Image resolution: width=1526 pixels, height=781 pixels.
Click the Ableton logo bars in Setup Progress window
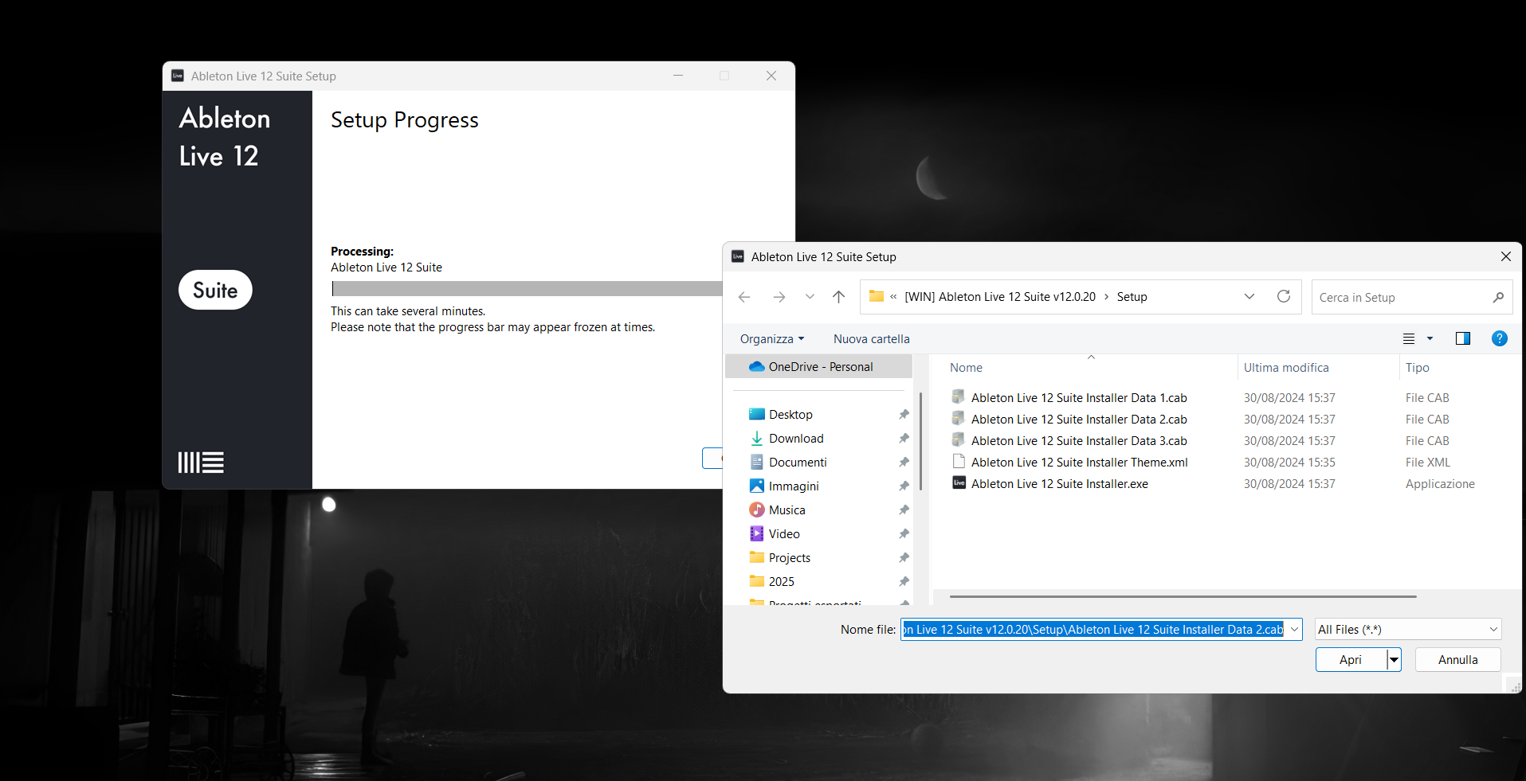coord(201,463)
